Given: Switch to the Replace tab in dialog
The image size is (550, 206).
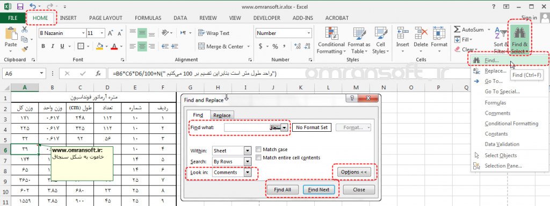Looking at the screenshot, I should (222, 115).
